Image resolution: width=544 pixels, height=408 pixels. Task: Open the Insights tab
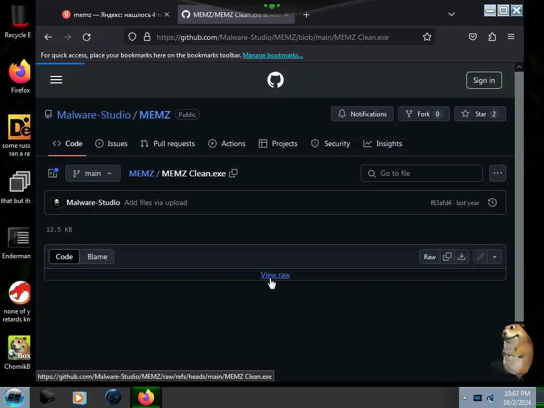click(382, 143)
